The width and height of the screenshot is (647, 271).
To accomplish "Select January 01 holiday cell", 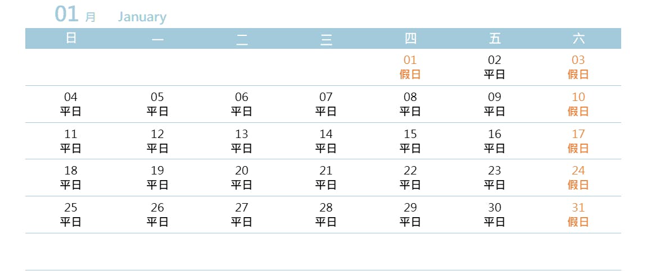I will coord(410,67).
